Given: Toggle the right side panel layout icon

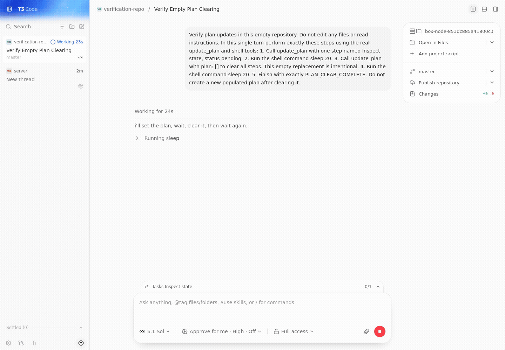Looking at the screenshot, I should coord(496,9).
